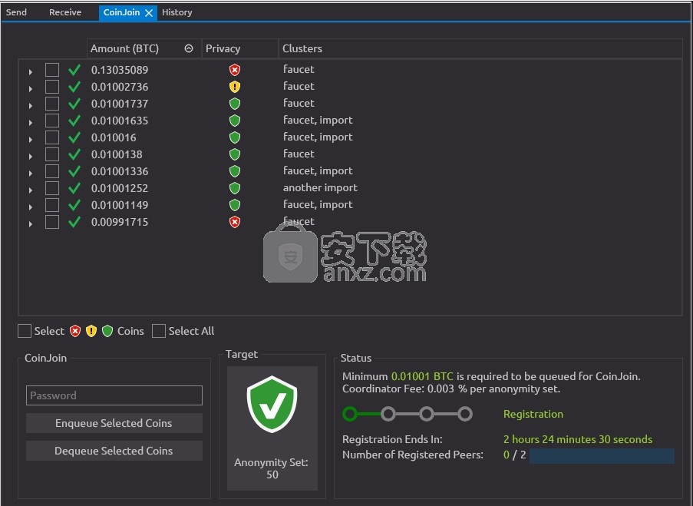Tick the checkbox for coin 0.01002736
This screenshot has height=506, width=693.
(x=52, y=87)
